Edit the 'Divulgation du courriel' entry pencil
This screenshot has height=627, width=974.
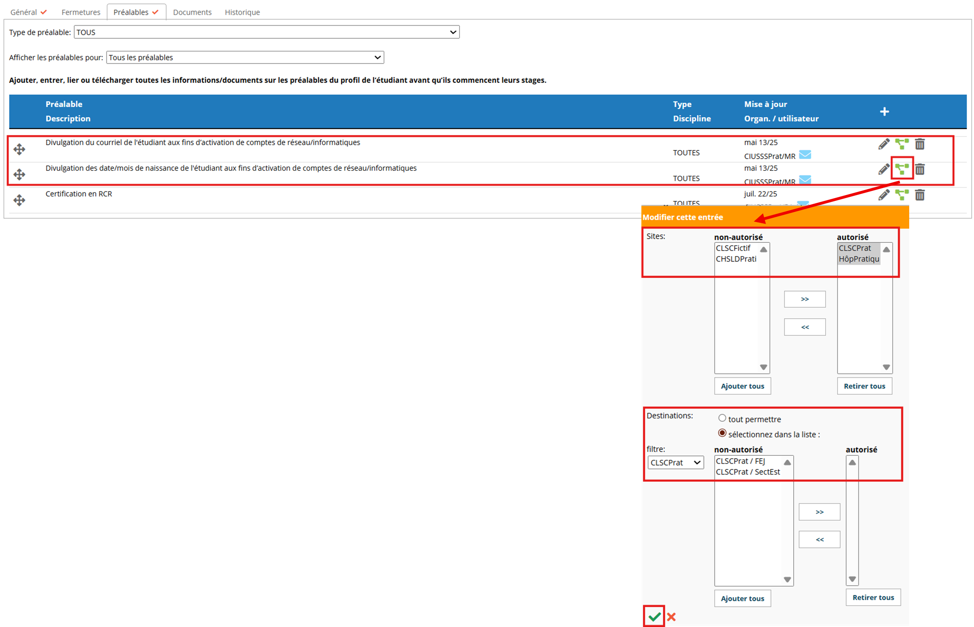point(884,144)
